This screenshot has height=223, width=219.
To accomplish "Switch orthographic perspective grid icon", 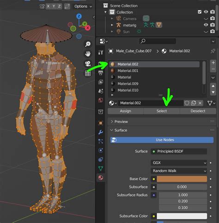I will tap(88, 73).
